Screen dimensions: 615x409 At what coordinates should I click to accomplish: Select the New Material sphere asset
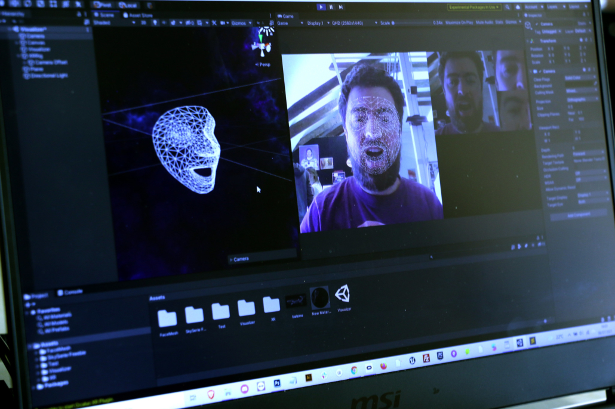point(320,298)
